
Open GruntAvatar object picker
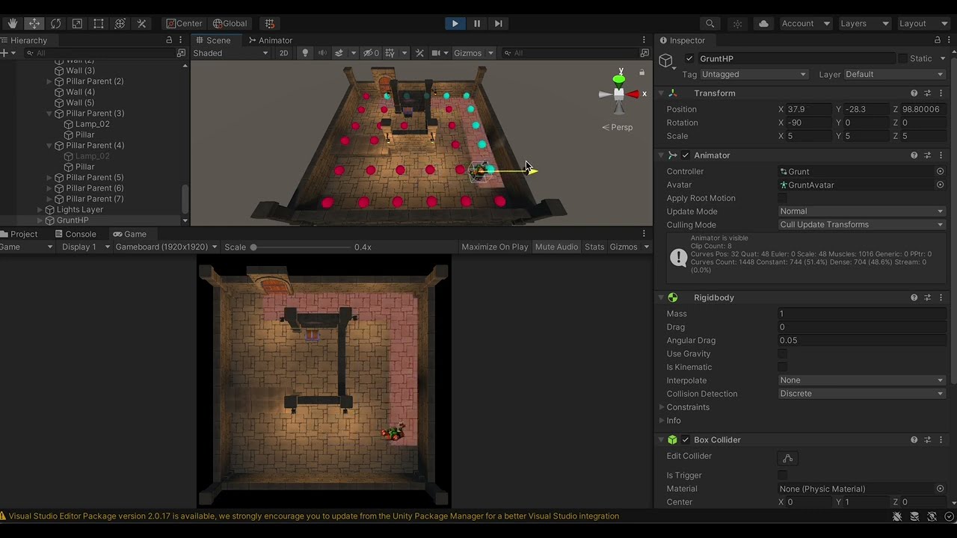(941, 185)
